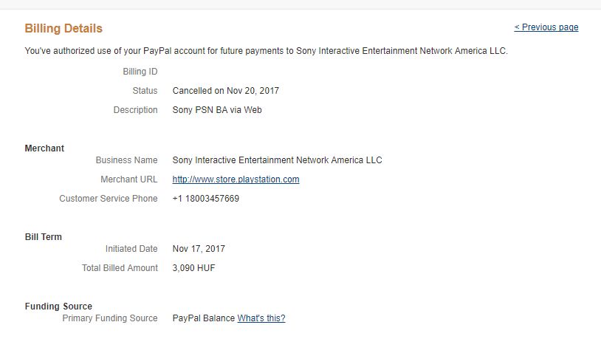Click the Primary Funding Source label
601x339 pixels.
[110, 318]
